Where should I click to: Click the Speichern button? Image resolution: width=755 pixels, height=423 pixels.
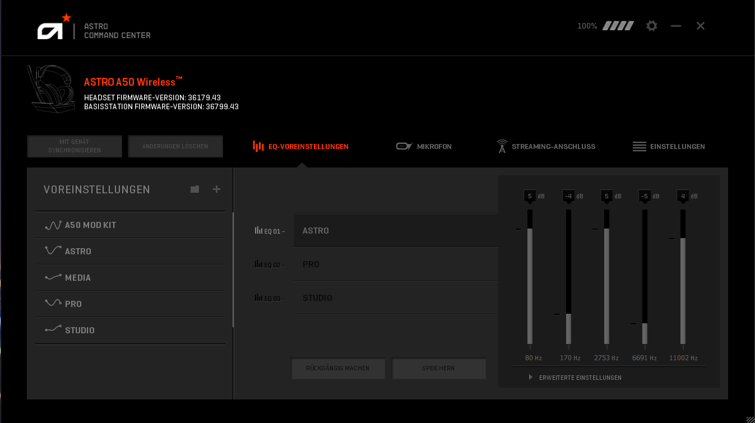tap(439, 368)
